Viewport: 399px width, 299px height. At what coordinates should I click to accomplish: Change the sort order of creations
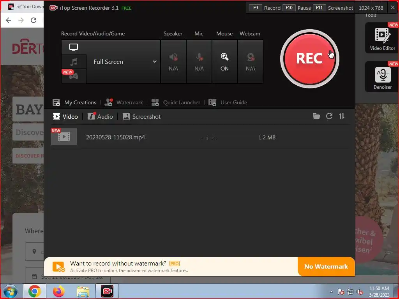pos(341,116)
